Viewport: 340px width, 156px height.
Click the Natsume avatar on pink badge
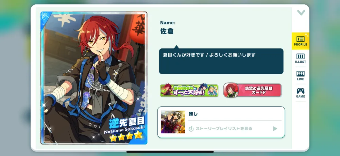(231, 90)
